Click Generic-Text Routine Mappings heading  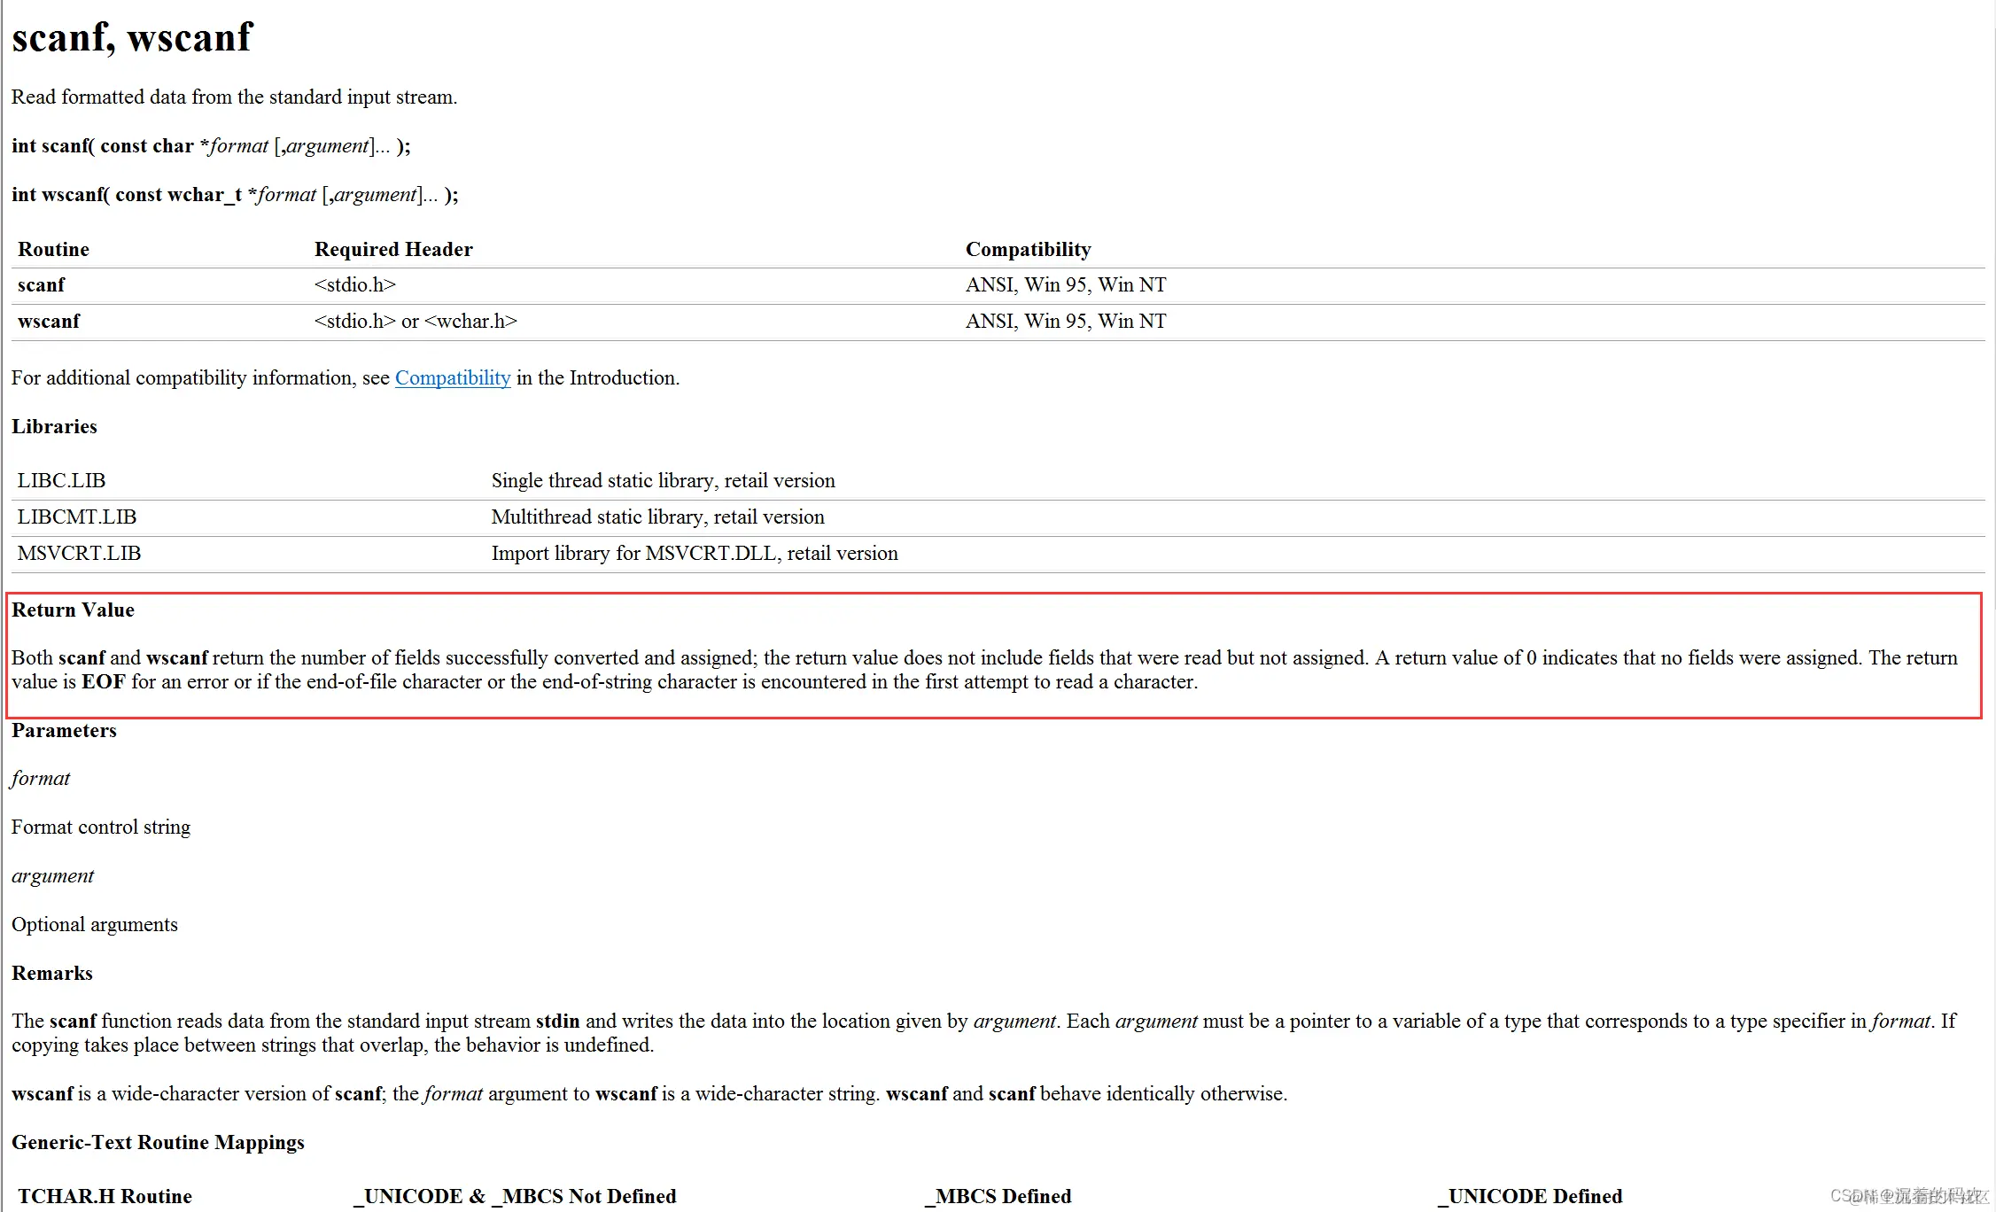click(158, 1142)
